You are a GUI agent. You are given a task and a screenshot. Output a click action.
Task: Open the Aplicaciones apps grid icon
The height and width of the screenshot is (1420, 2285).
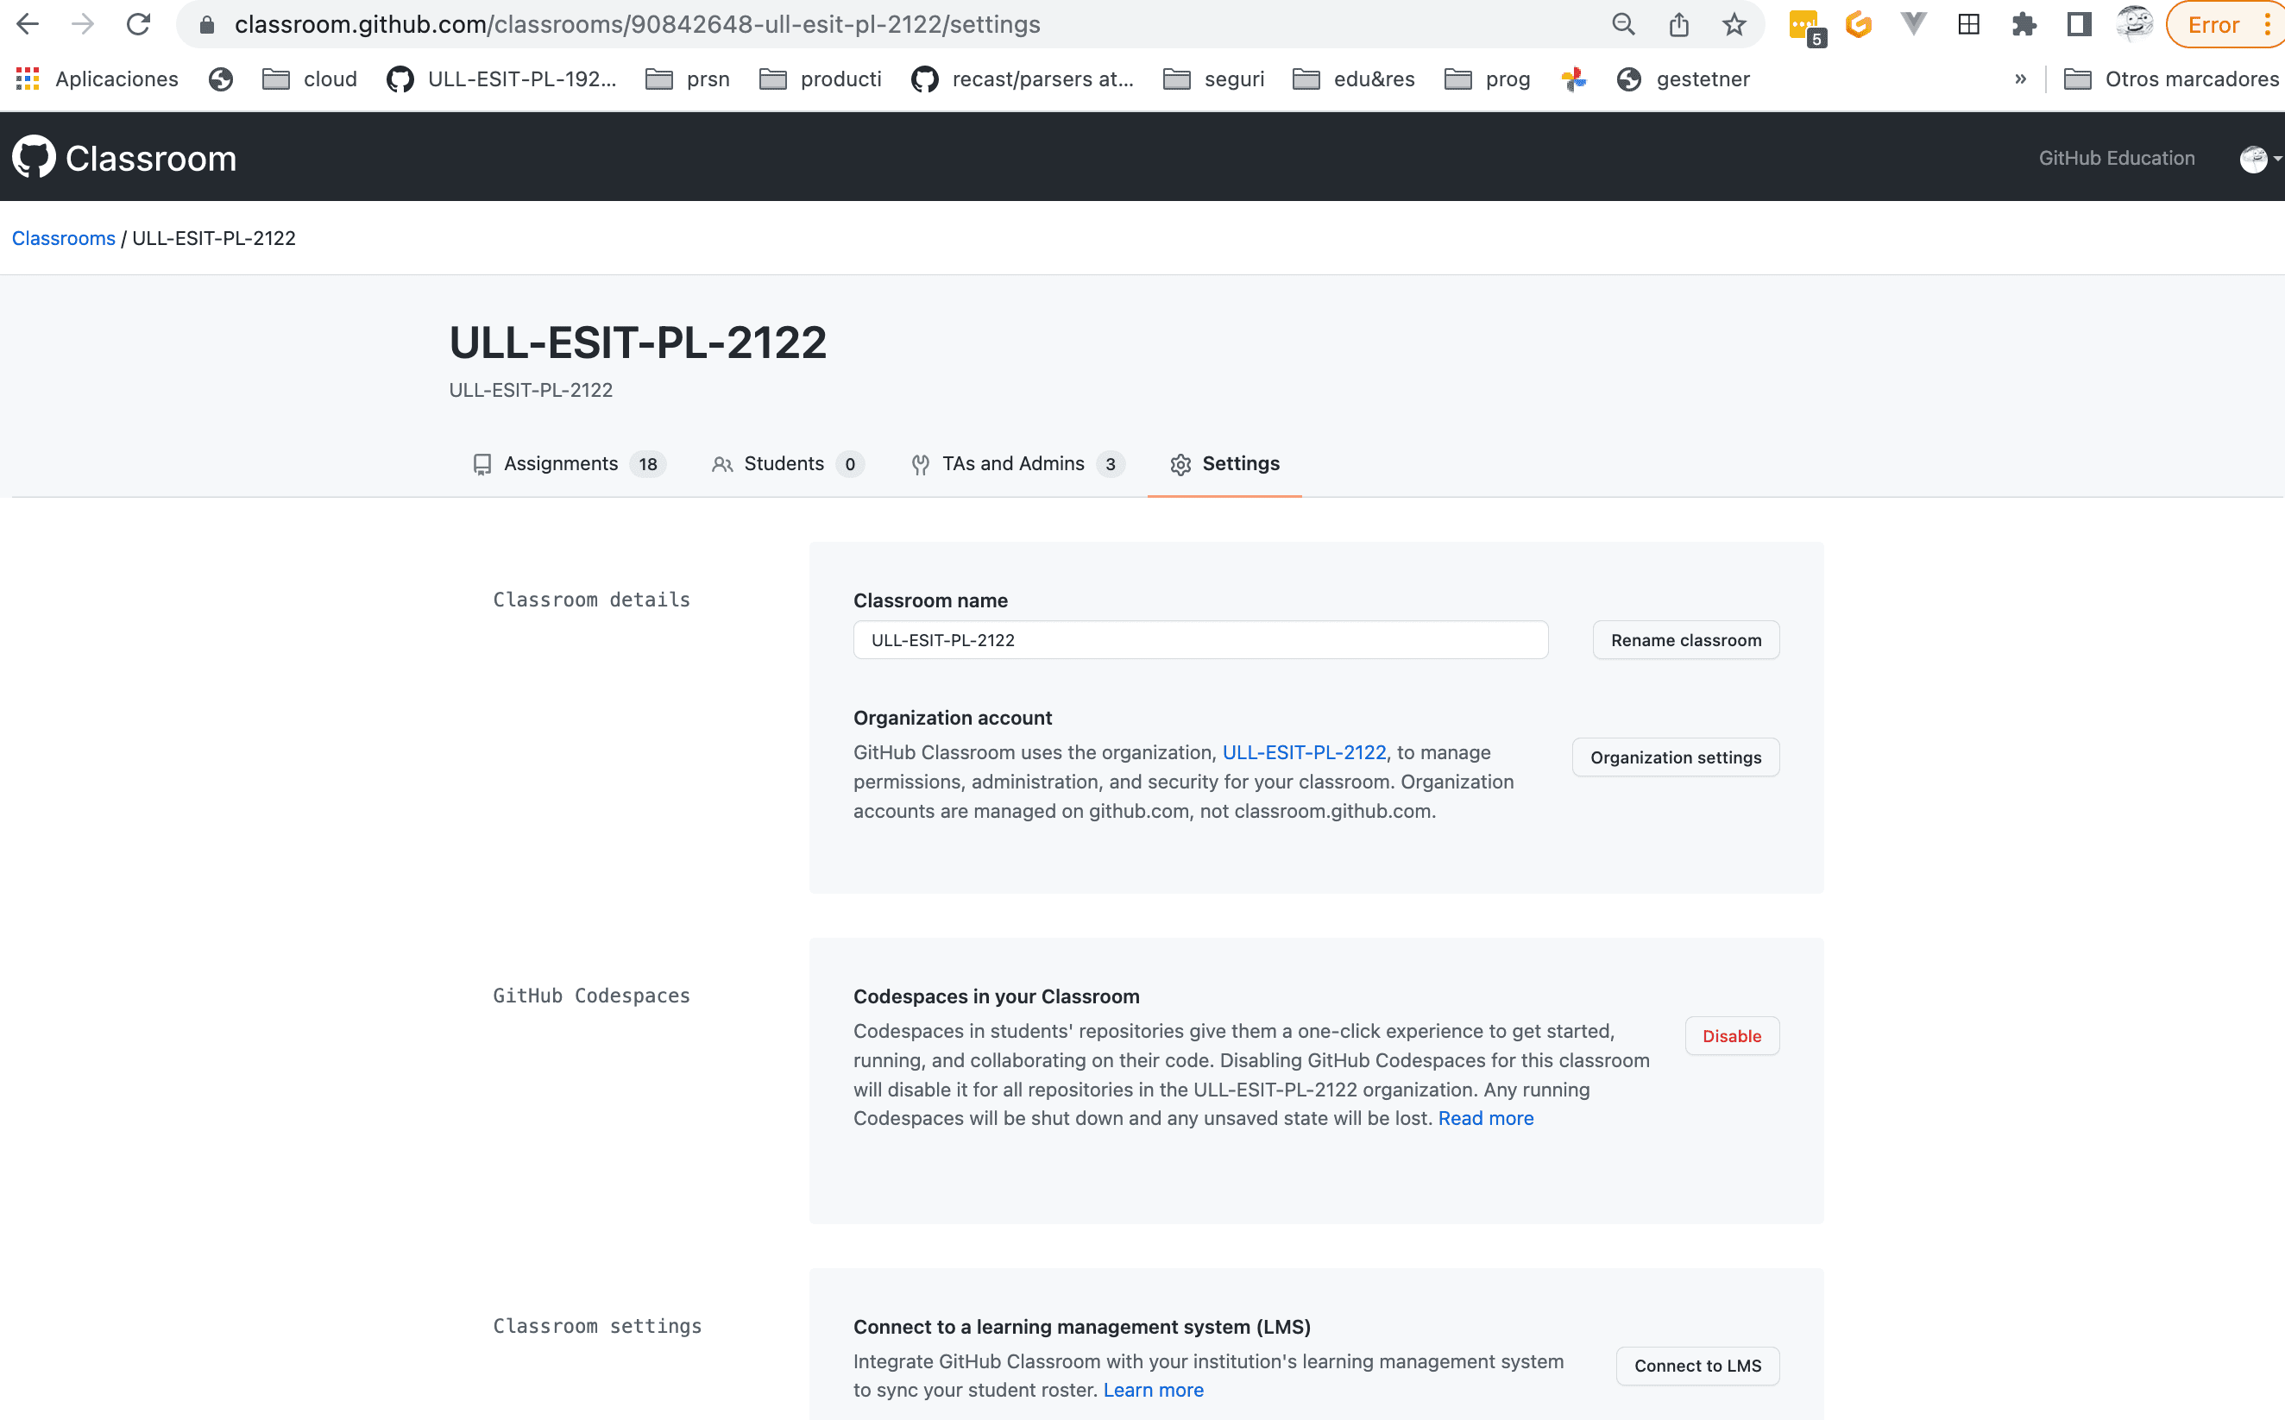pos(28,79)
